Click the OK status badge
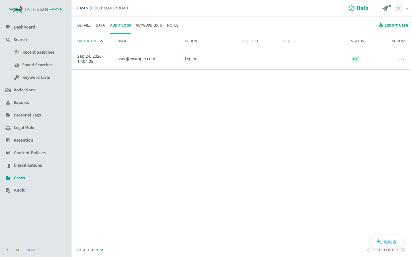The height and width of the screenshot is (257, 412). 355,59
